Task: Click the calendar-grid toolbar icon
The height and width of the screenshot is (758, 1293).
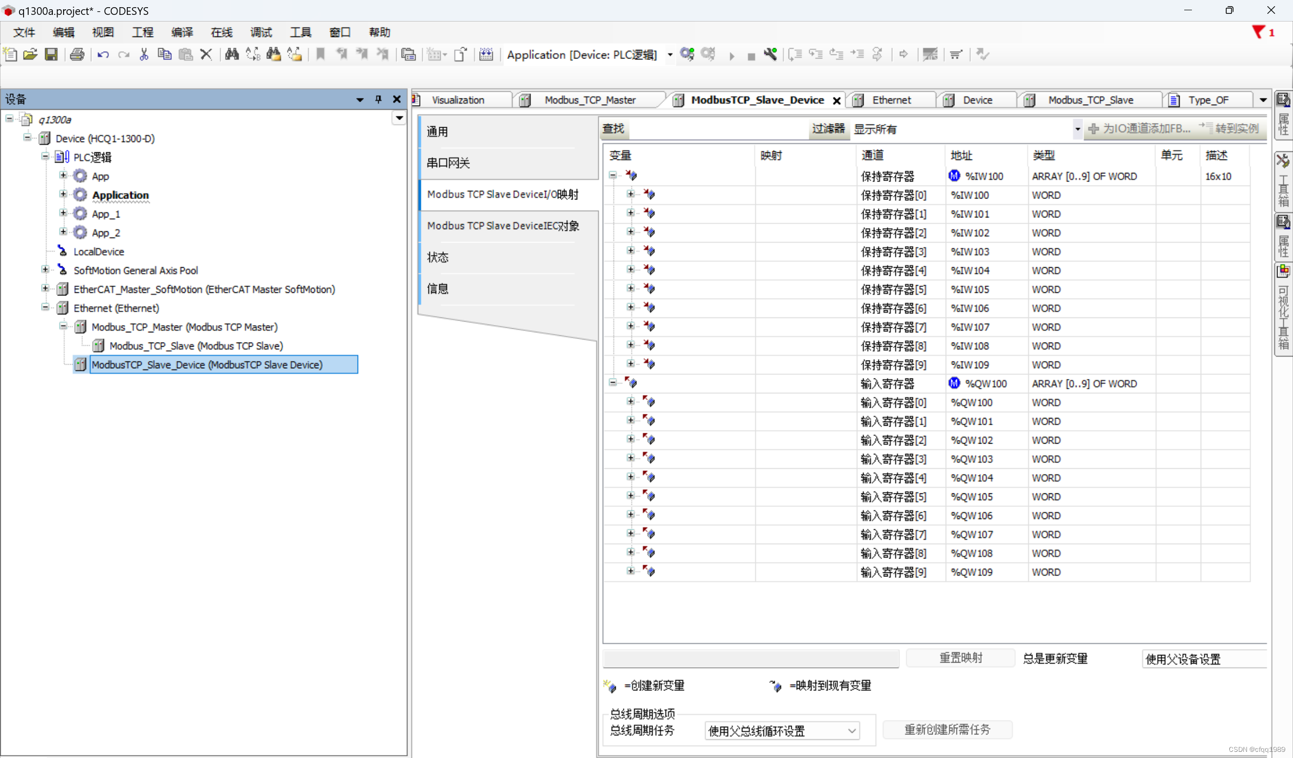Action: pos(486,54)
